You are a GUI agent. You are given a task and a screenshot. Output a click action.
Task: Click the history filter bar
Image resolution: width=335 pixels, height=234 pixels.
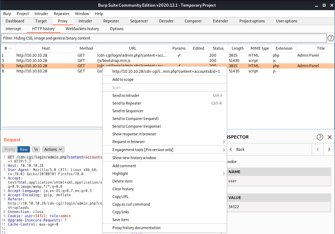coord(163,38)
